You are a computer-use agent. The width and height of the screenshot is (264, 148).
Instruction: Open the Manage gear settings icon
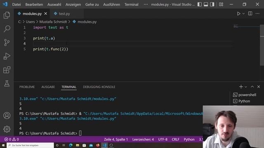[x=7, y=129]
